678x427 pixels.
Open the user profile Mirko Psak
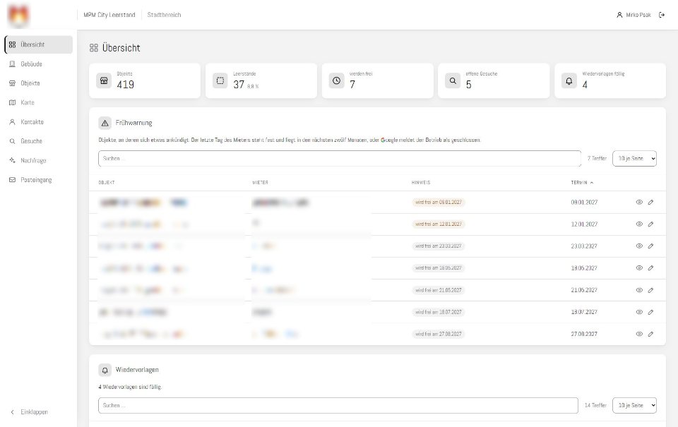[x=634, y=15]
